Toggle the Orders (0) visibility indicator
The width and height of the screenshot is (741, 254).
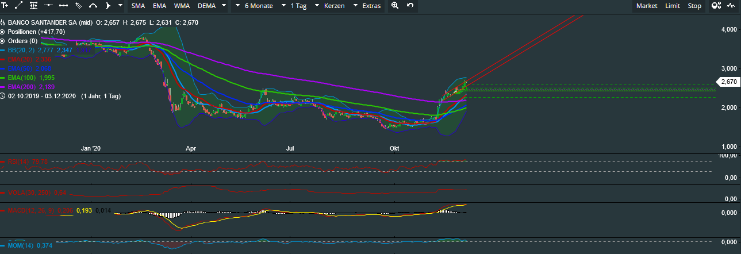[3, 41]
